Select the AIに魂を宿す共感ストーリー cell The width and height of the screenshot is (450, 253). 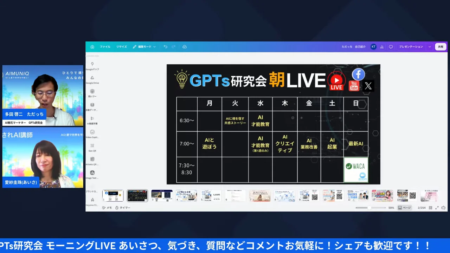[x=235, y=121]
